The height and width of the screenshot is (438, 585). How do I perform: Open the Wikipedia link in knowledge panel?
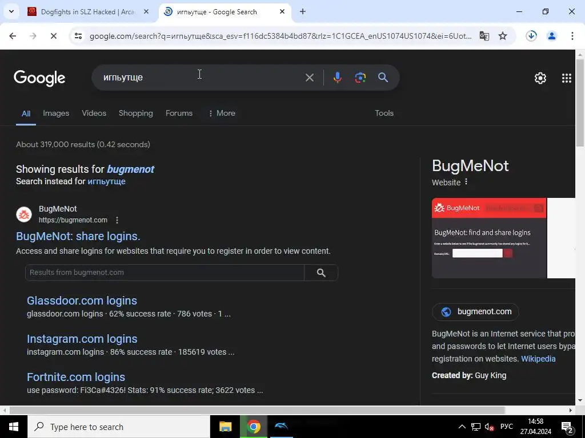[538, 359]
